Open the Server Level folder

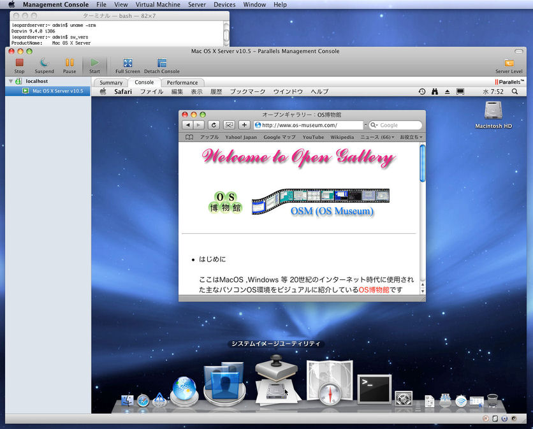click(509, 66)
